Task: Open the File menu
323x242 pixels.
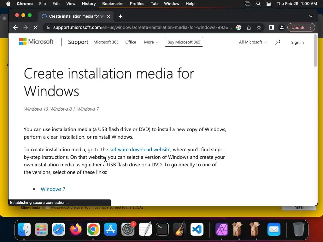Action: [x=43, y=4]
